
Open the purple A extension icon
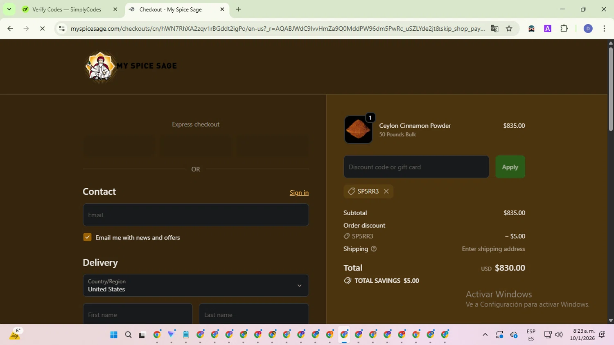(548, 28)
